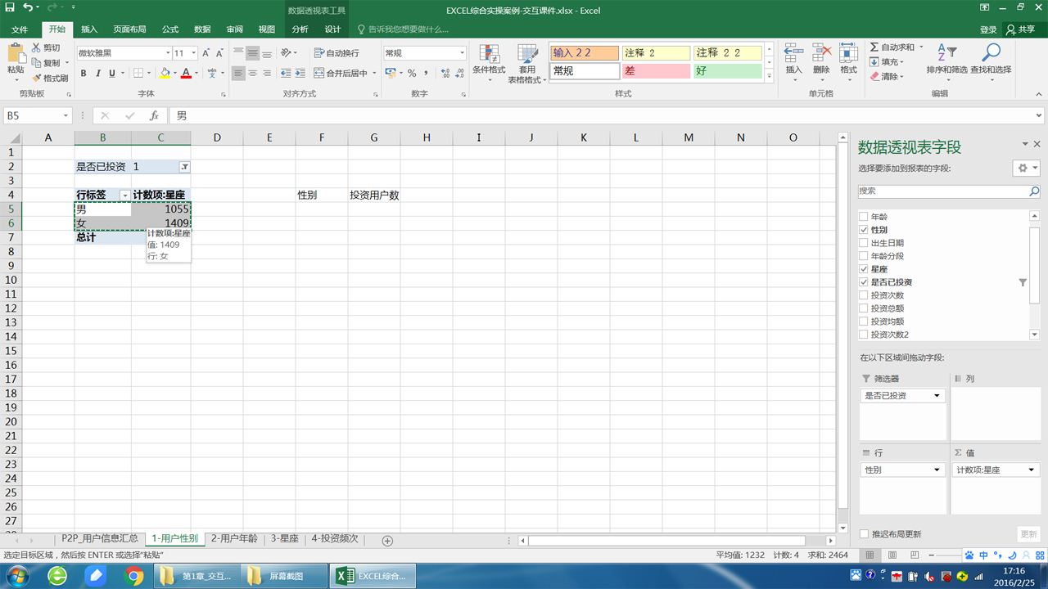Add a new sheet with the plus button

(388, 540)
